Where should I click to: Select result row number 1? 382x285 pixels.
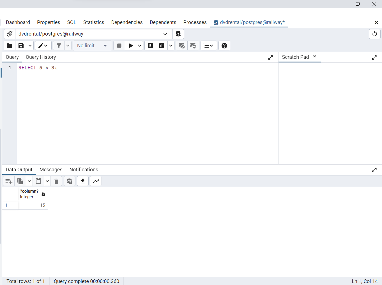pyautogui.click(x=10, y=205)
